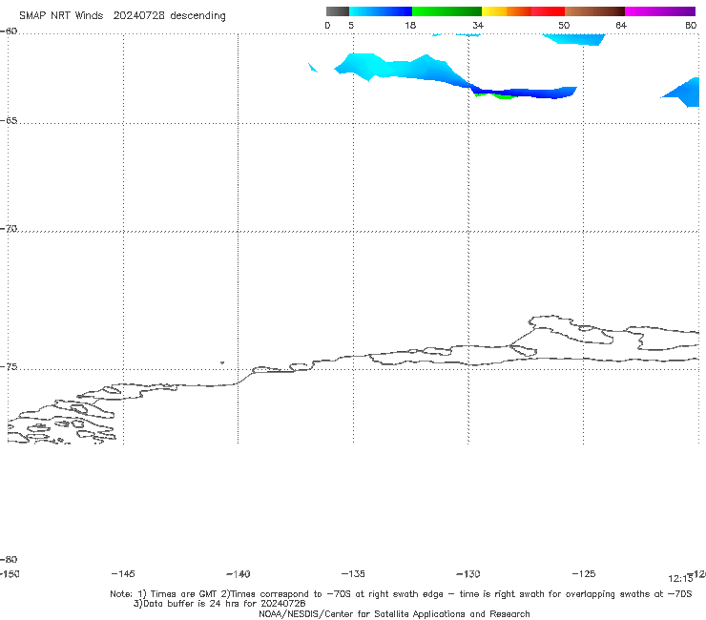Click the 'Note: 1) Times are GMT' footnote line
The image size is (706, 620).
(401, 594)
